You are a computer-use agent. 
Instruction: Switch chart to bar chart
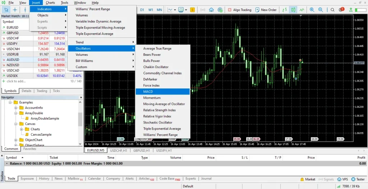pos(285,10)
